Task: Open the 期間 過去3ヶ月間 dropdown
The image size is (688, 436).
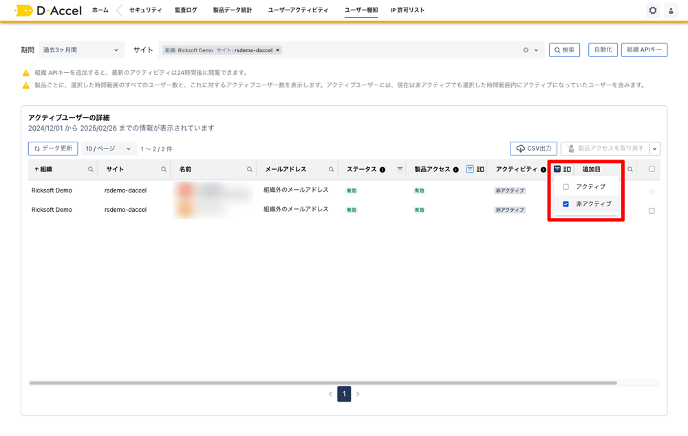Action: click(82, 50)
